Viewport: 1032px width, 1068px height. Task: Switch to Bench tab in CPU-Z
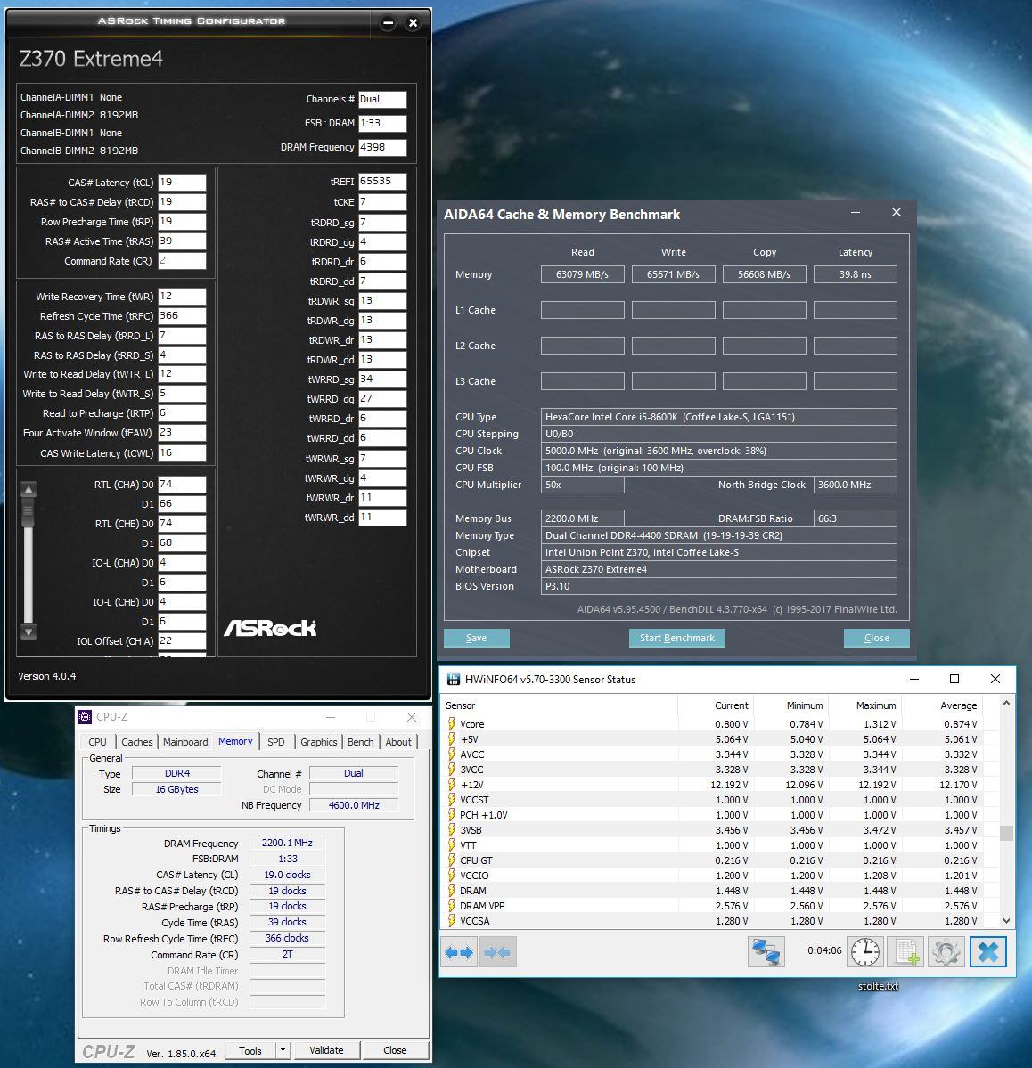tap(361, 742)
